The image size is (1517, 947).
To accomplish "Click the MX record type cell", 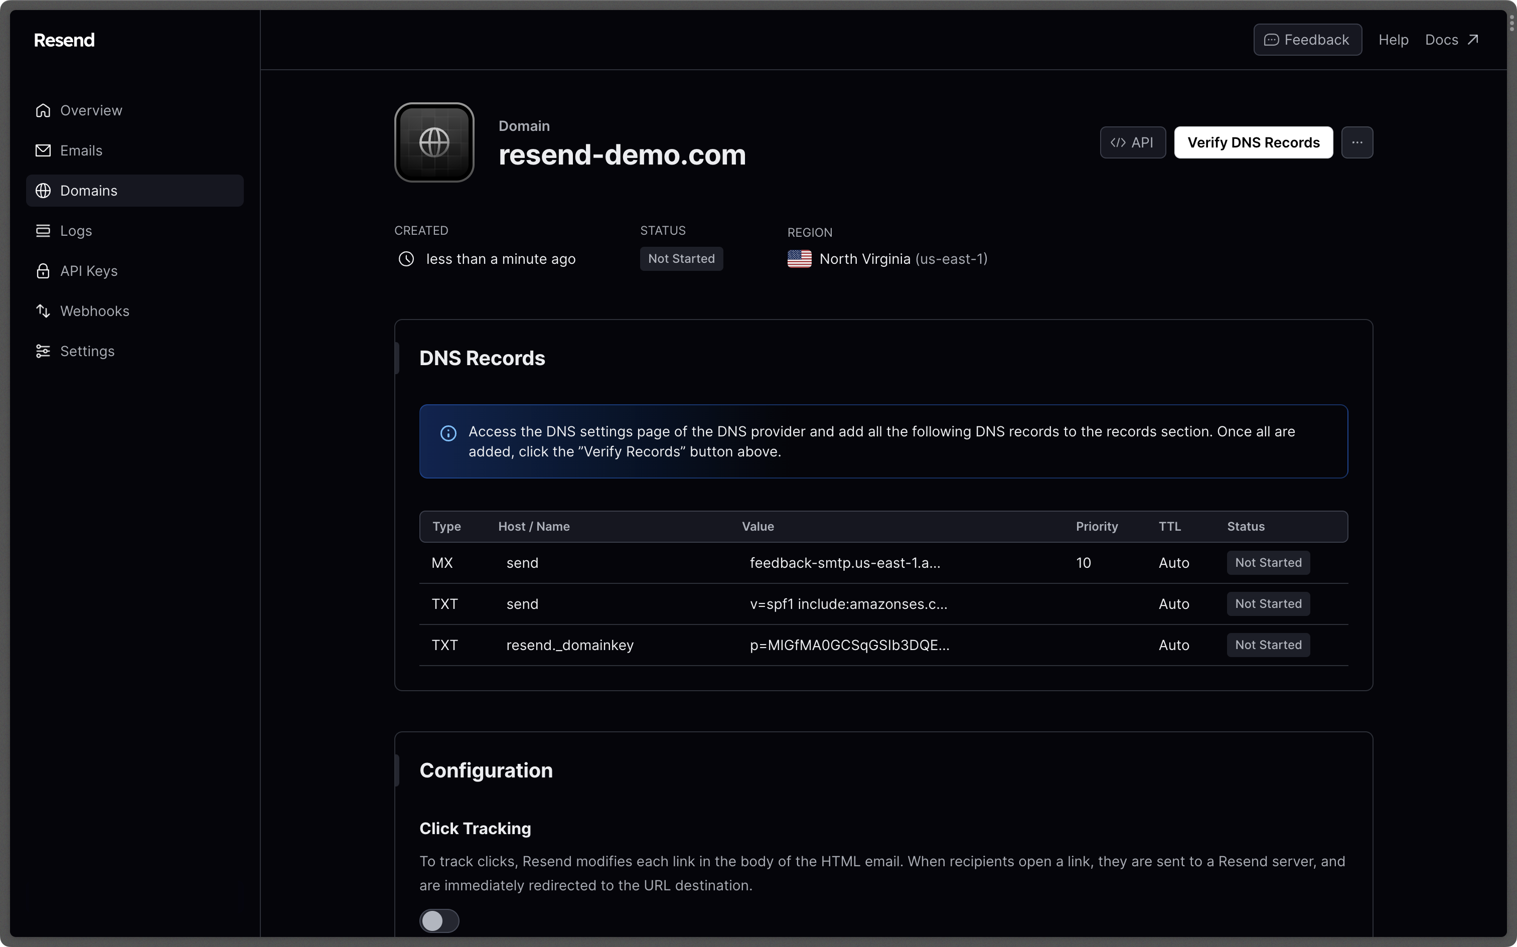I will pos(442,562).
